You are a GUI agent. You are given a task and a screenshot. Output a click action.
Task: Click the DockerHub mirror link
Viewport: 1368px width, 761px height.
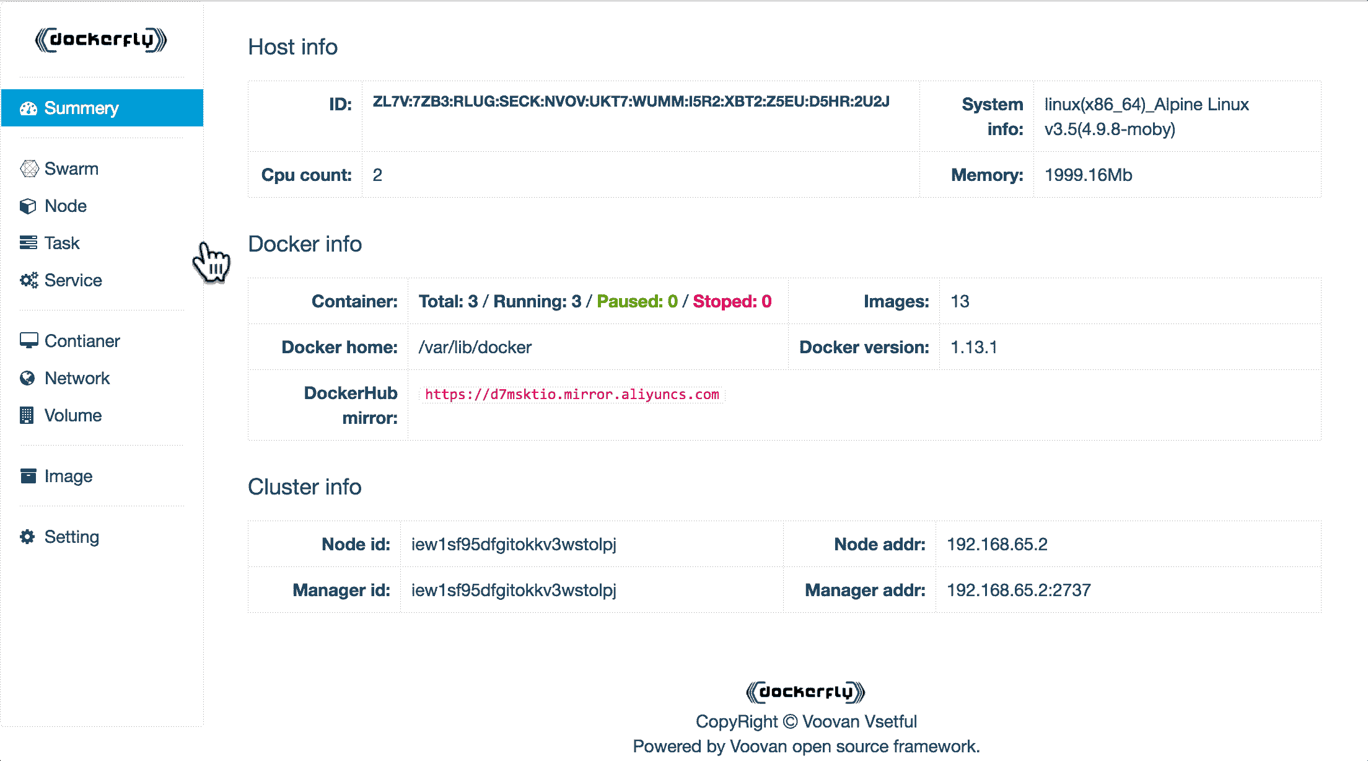point(572,394)
